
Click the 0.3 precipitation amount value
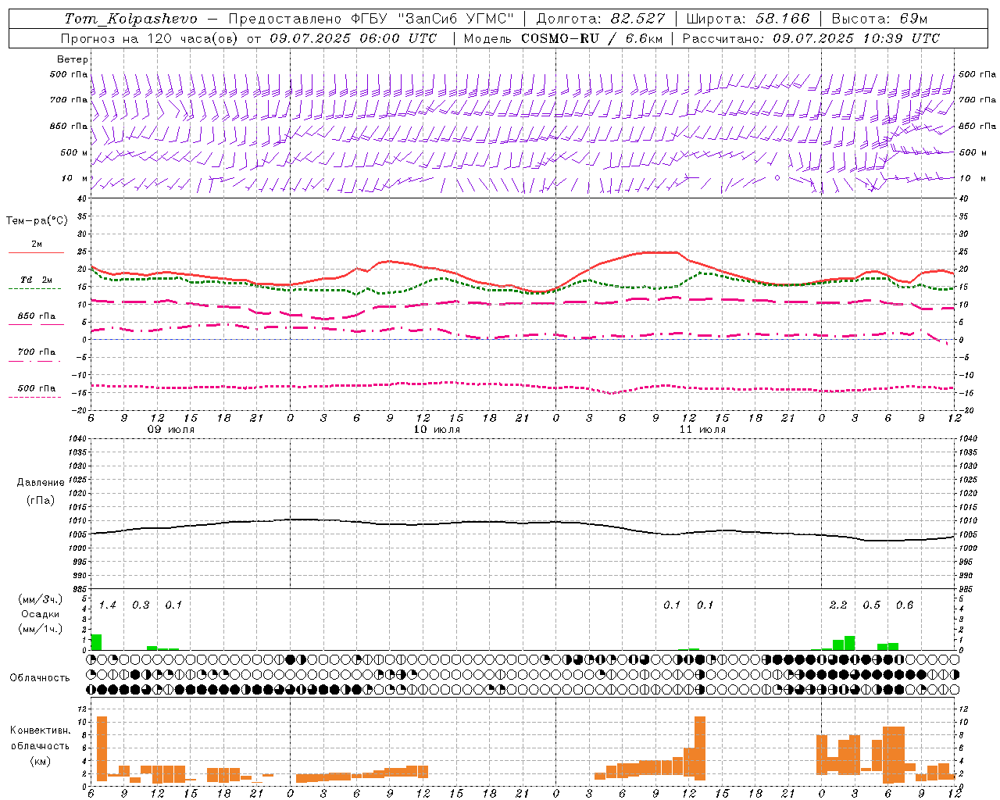click(x=141, y=605)
